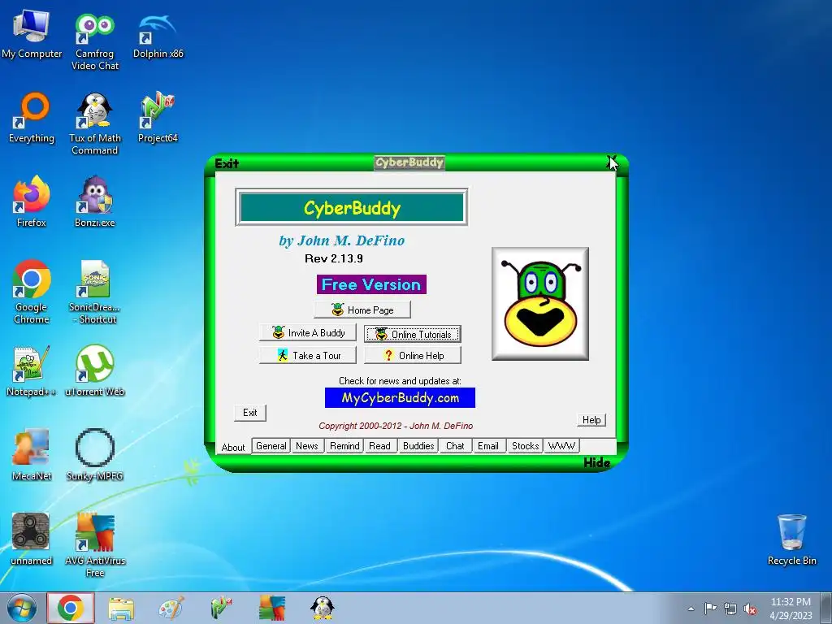Open File Explorer from the taskbar
The image size is (832, 624).
click(121, 608)
